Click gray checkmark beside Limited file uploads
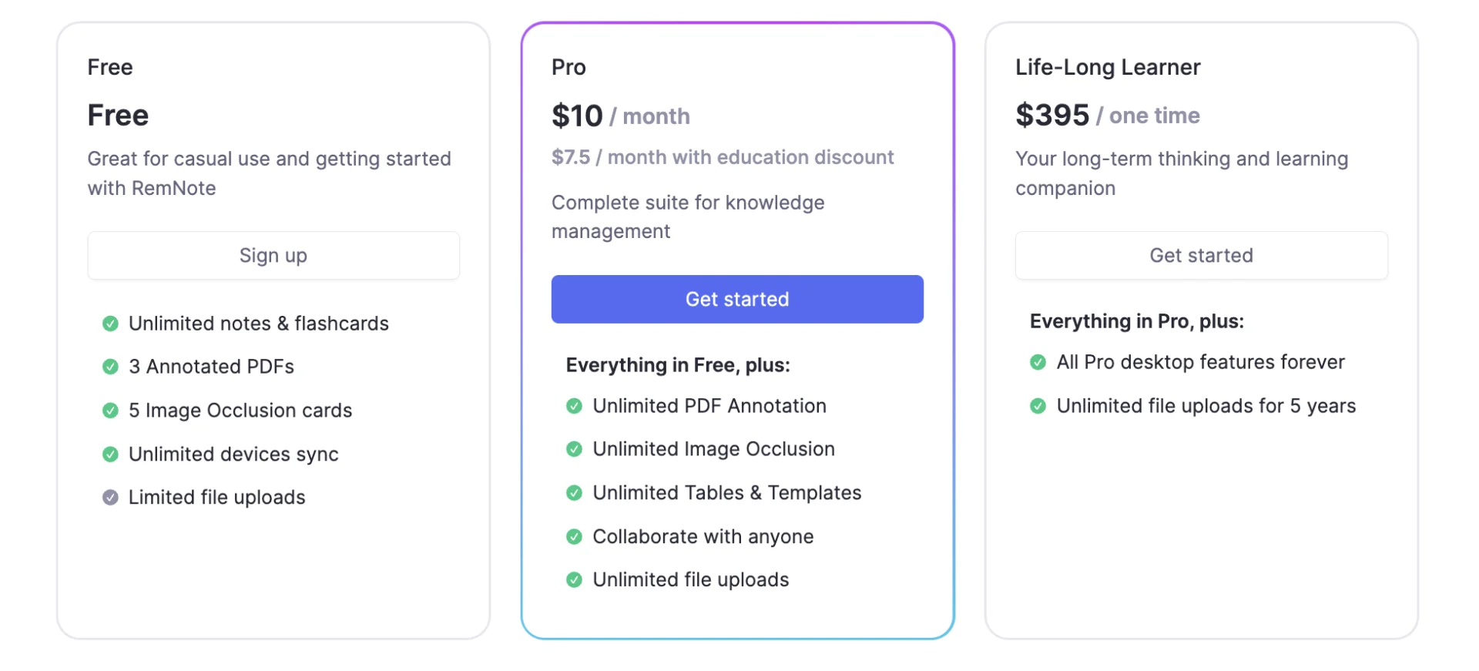The width and height of the screenshot is (1479, 671). tap(111, 498)
